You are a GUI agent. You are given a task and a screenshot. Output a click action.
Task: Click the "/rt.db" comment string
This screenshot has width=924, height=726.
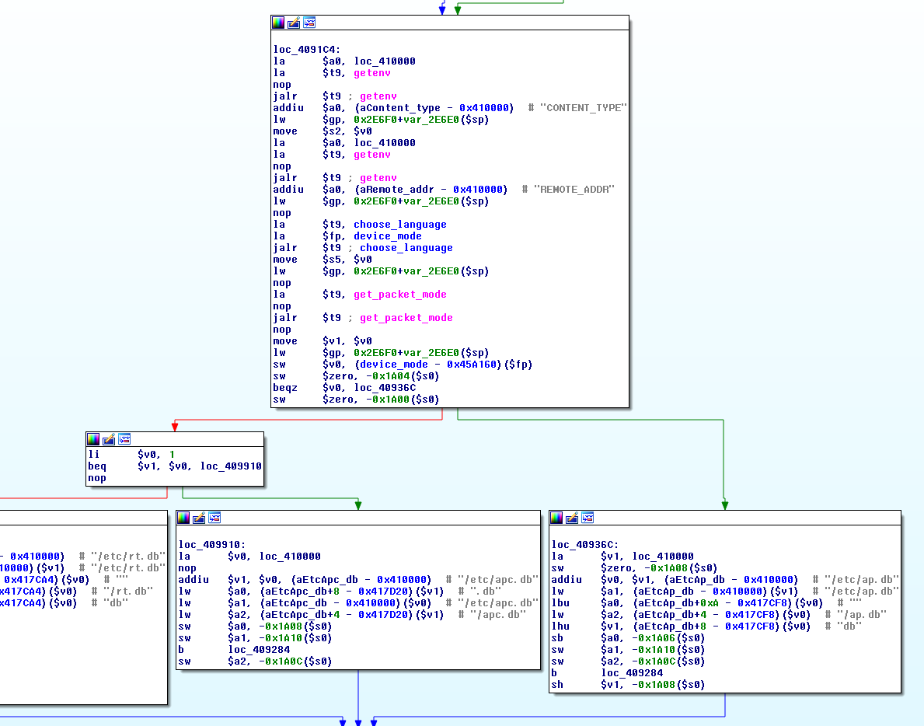point(128,591)
